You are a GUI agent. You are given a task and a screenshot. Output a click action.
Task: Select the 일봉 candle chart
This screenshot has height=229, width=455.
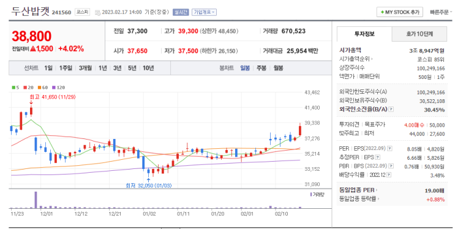pyautogui.click(x=245, y=68)
